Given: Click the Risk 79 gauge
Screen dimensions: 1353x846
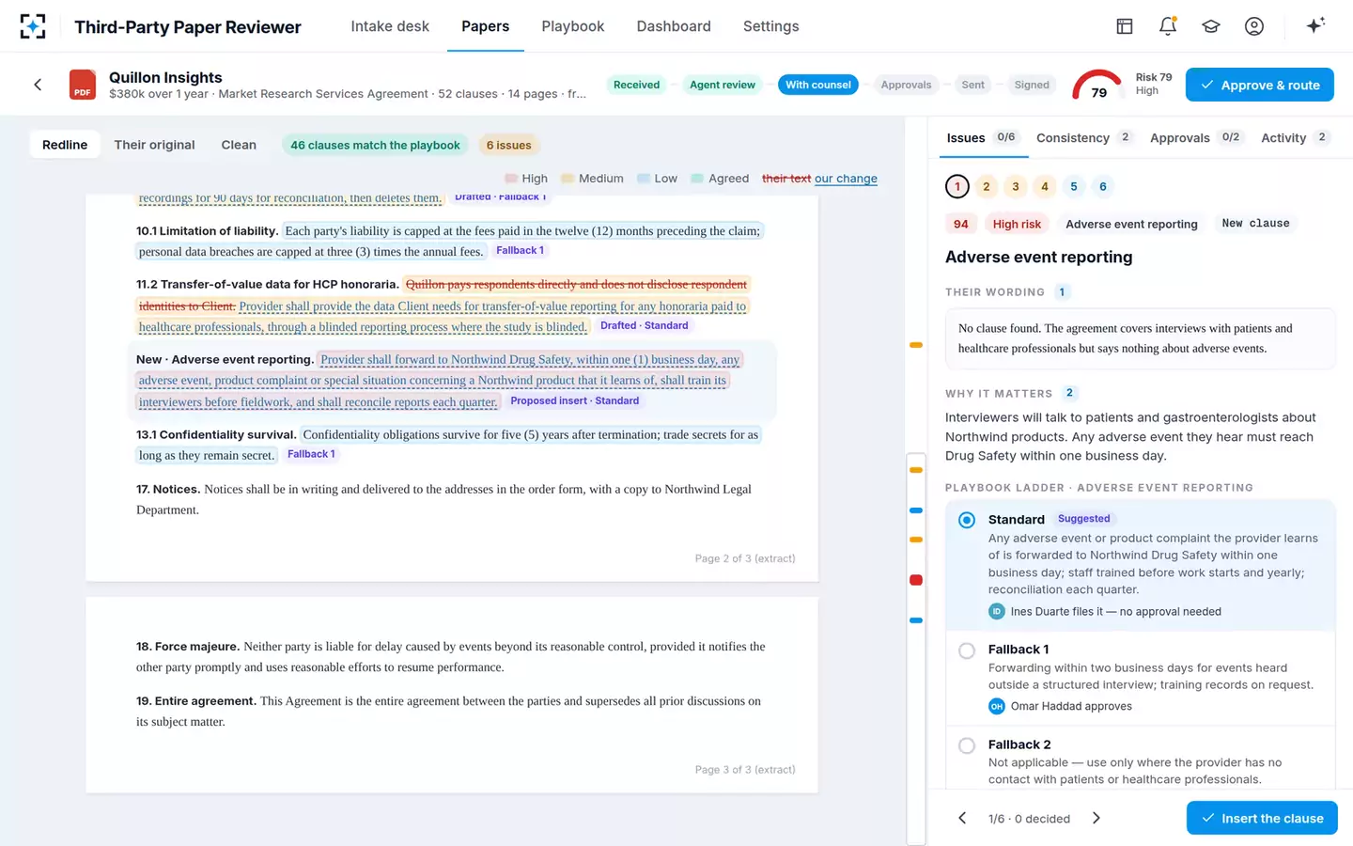Looking at the screenshot, I should pyautogui.click(x=1097, y=86).
